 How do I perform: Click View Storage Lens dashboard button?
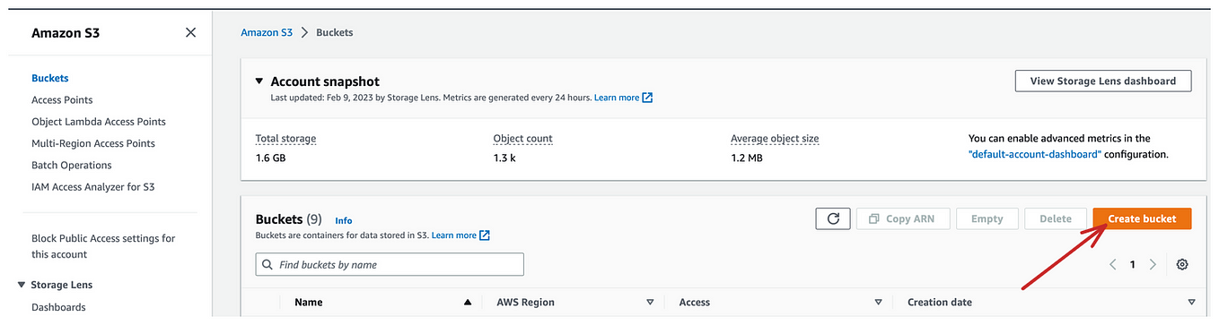tap(1103, 81)
